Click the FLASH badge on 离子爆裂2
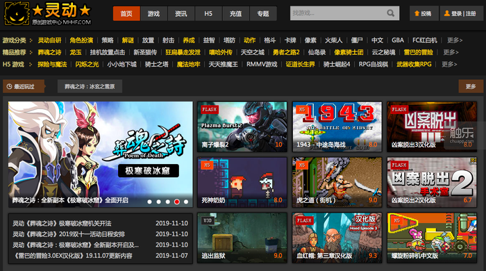Screen dimensions: 486x271 210,110
